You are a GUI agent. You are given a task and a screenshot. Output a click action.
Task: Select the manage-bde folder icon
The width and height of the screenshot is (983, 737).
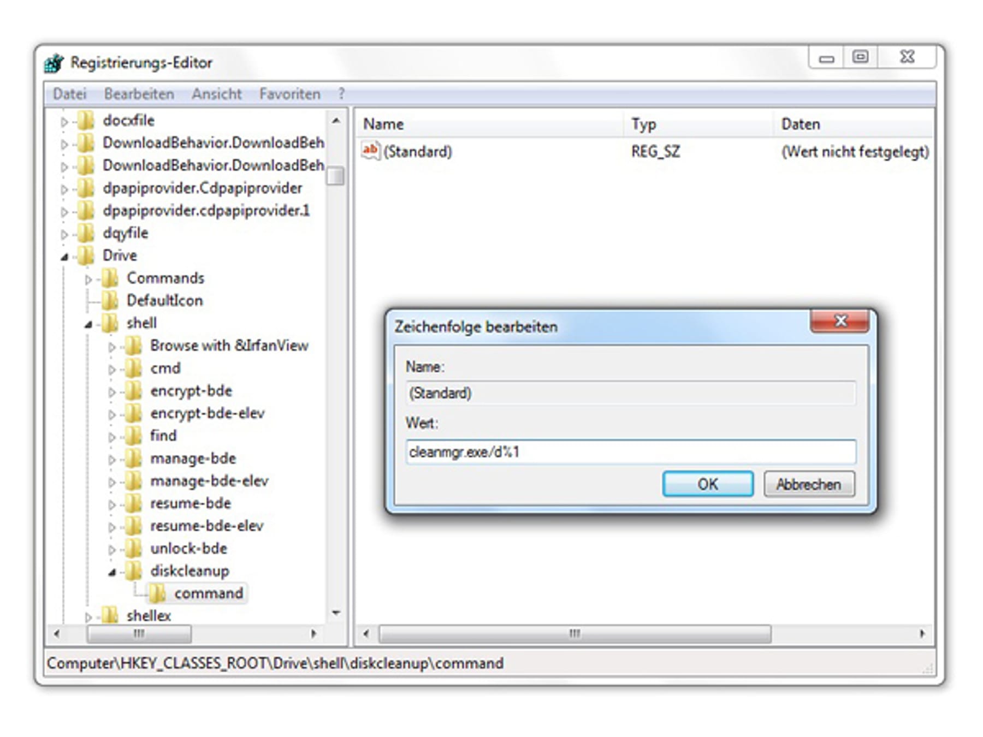[x=133, y=459]
